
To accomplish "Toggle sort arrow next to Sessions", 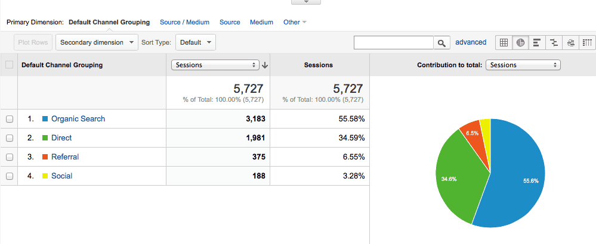I will coord(265,65).
